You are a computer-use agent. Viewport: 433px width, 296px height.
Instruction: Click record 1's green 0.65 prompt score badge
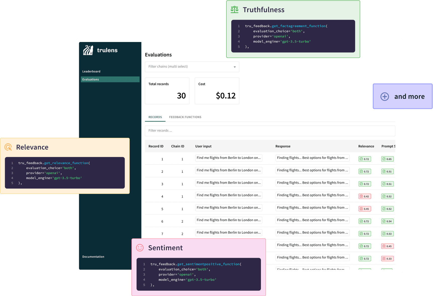[387, 159]
